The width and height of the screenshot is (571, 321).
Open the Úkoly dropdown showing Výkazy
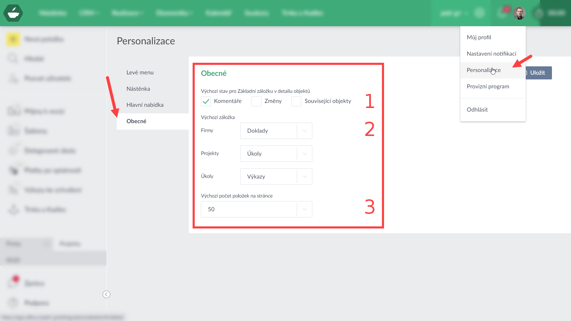point(276,176)
